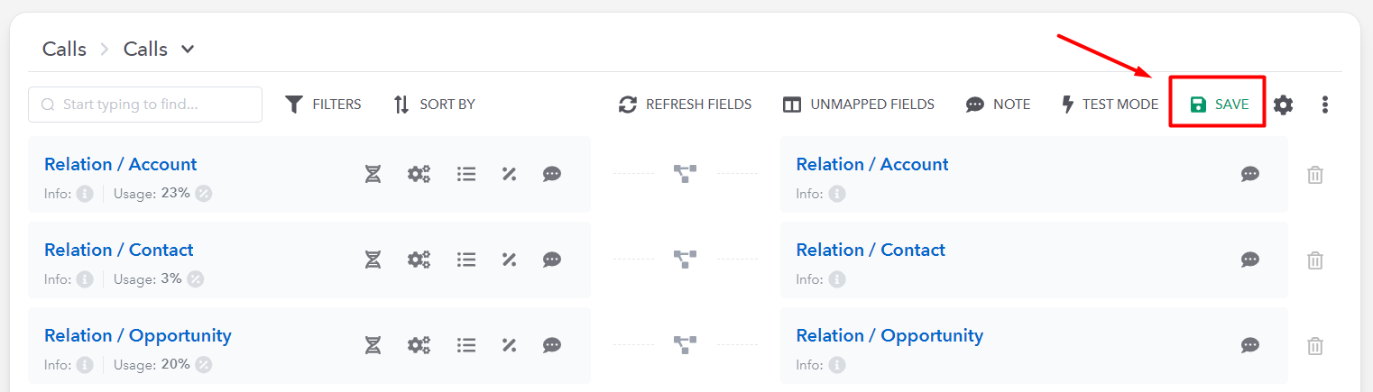Click mapping connector icon for Relation / Account
Screen dimensions: 1373x392
[686, 174]
